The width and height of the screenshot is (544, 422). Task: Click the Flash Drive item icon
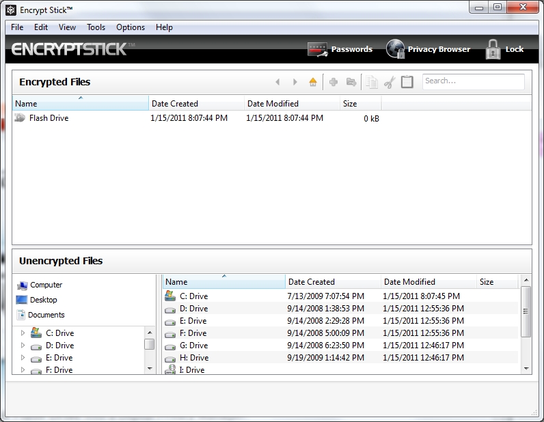pyautogui.click(x=20, y=118)
